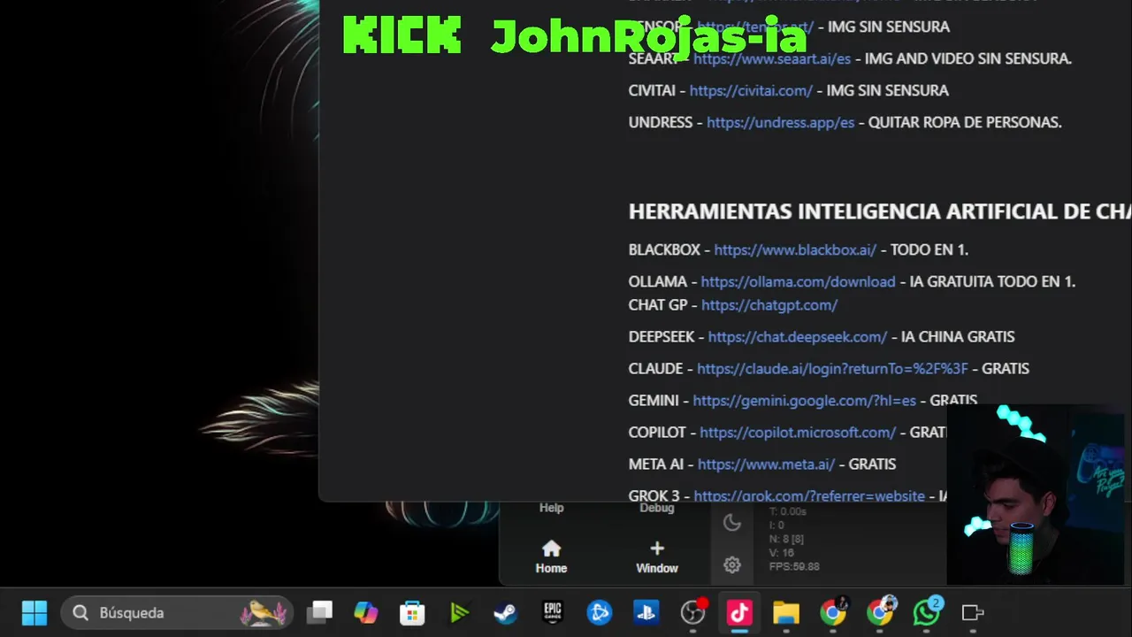Open Task View from the taskbar

(x=319, y=612)
